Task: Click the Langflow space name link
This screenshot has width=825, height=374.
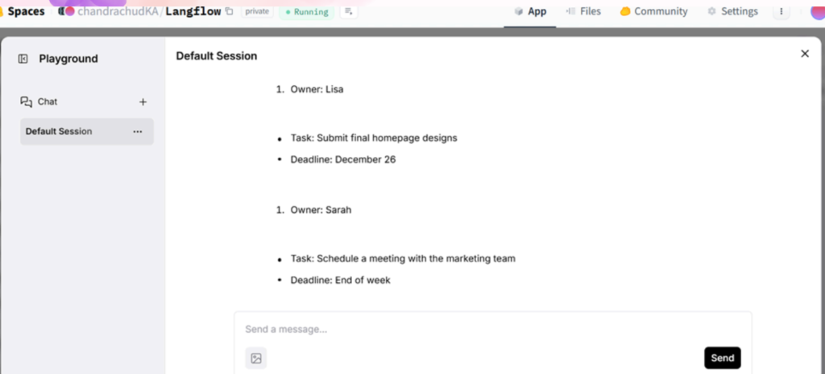Action: point(193,11)
